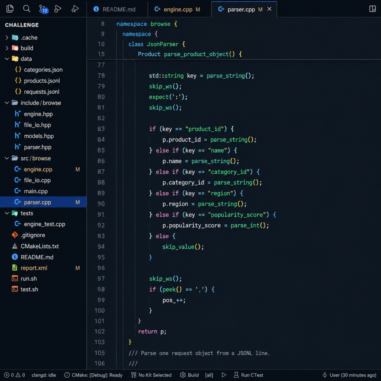The image size is (381, 381).
Task: Click sticky header parse_product_object line
Action: [190, 54]
